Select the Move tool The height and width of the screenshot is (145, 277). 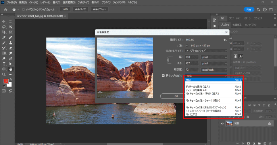coord(4,21)
